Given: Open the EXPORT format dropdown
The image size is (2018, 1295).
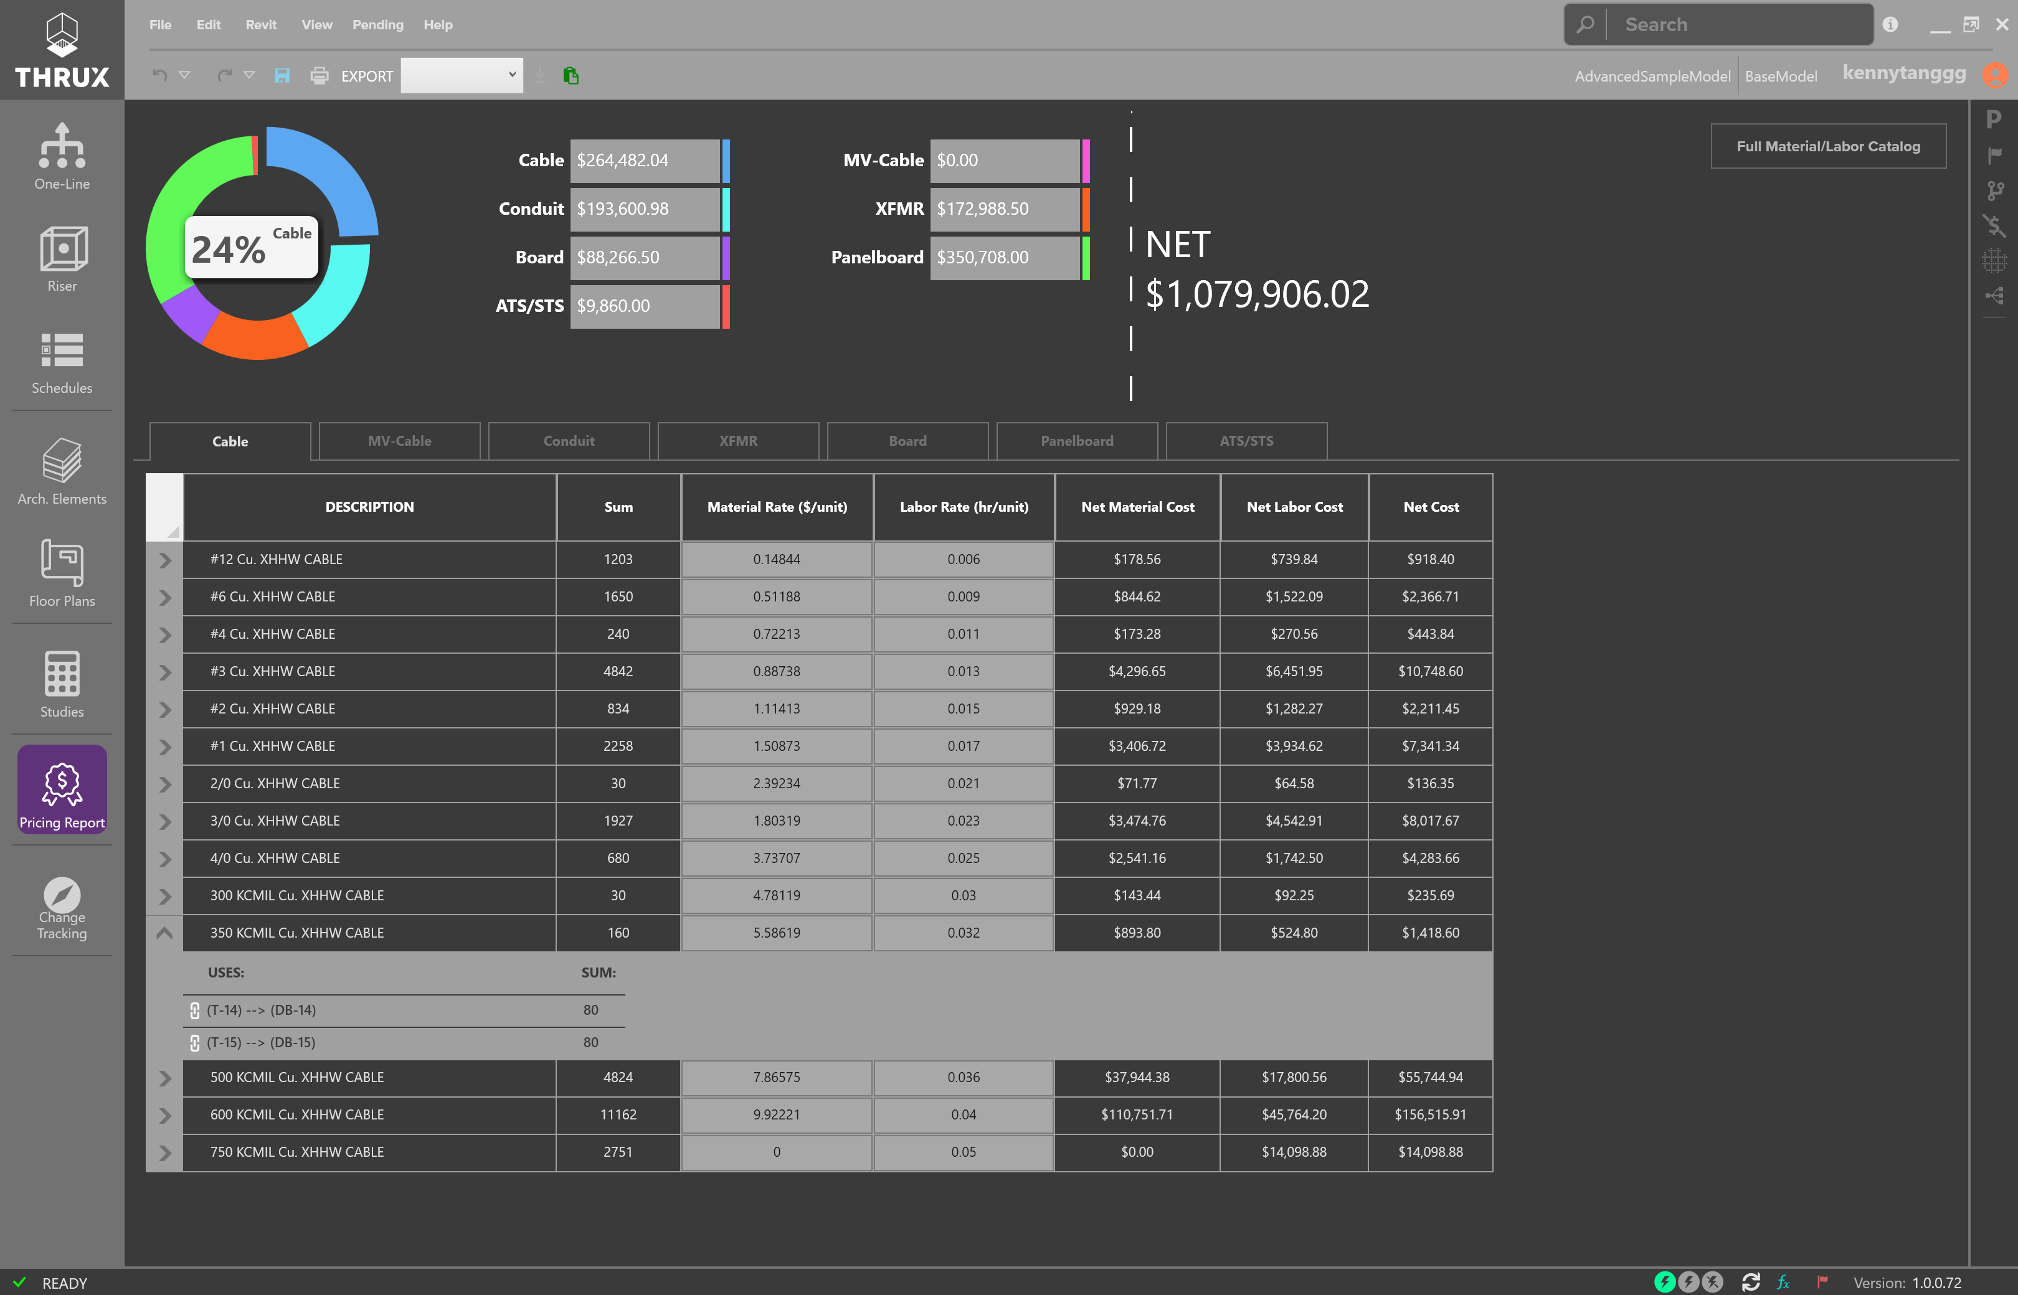Looking at the screenshot, I should click(x=462, y=76).
